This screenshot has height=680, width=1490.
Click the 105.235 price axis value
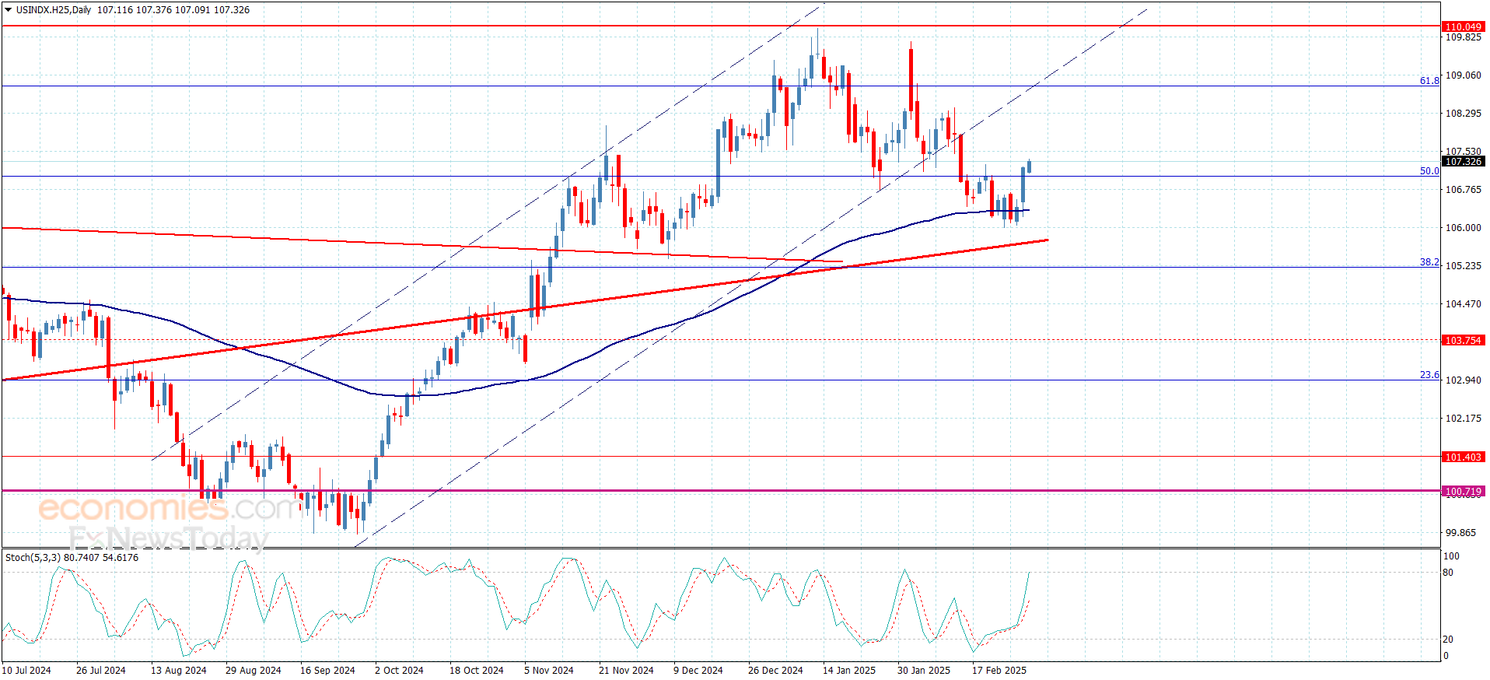1463,266
